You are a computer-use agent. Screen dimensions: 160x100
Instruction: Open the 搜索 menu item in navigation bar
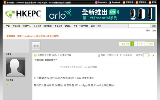coord(75,26)
